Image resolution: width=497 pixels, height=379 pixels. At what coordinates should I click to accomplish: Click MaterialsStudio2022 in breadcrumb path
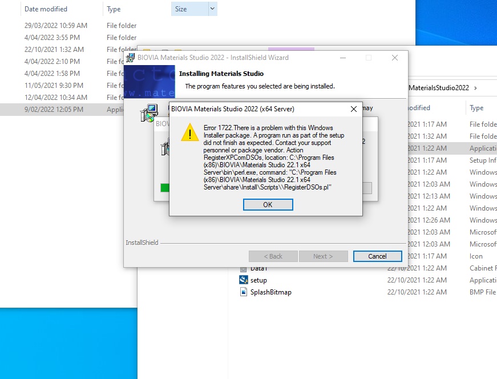(438, 88)
